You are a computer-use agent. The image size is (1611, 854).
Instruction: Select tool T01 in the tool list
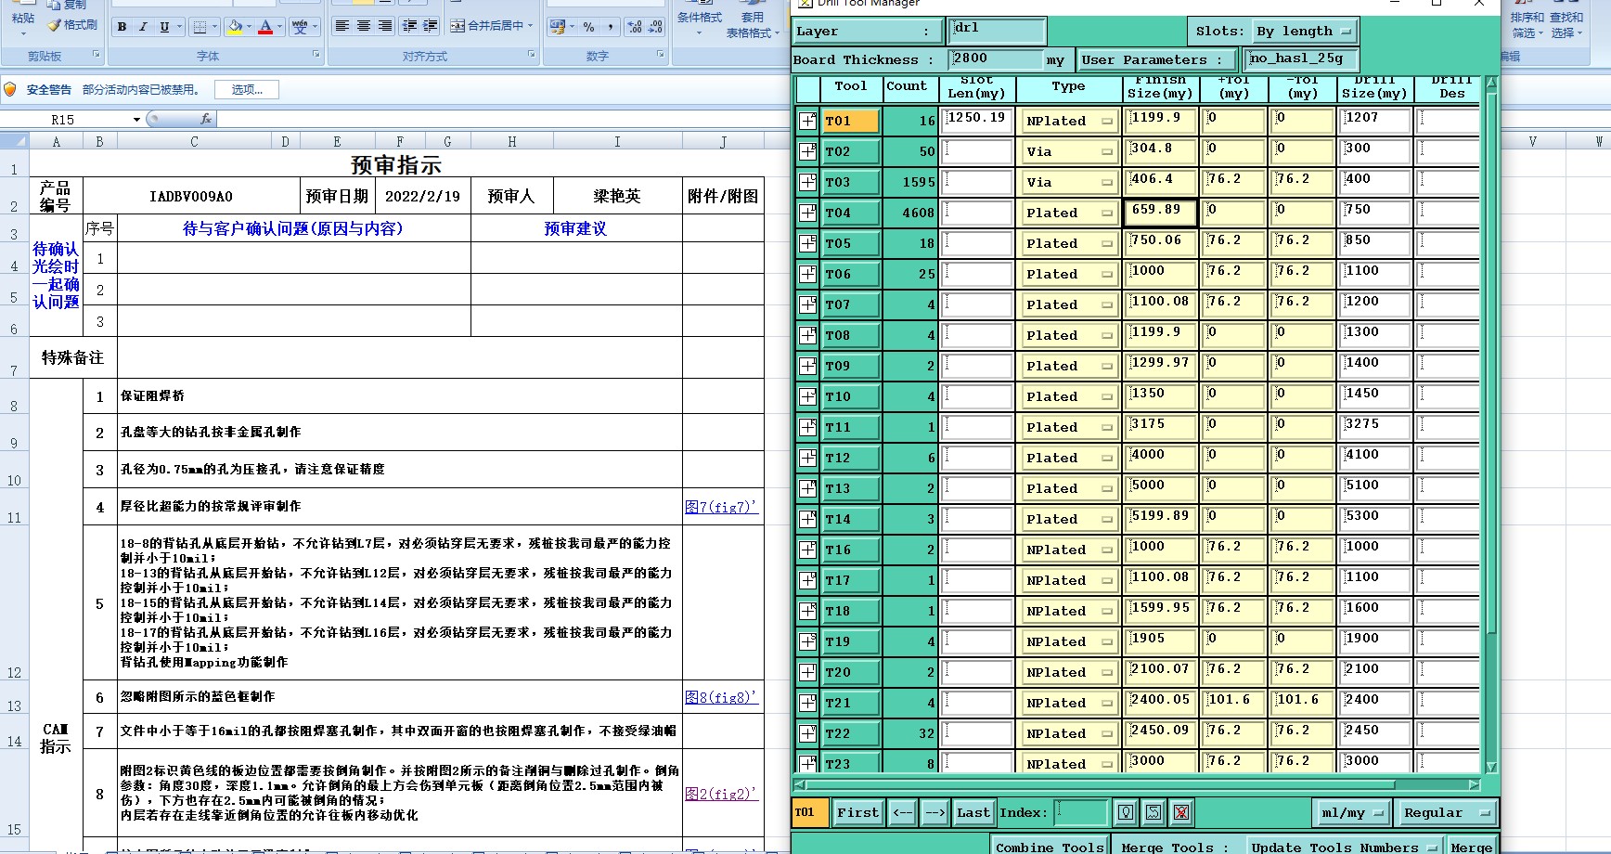pyautogui.click(x=851, y=121)
